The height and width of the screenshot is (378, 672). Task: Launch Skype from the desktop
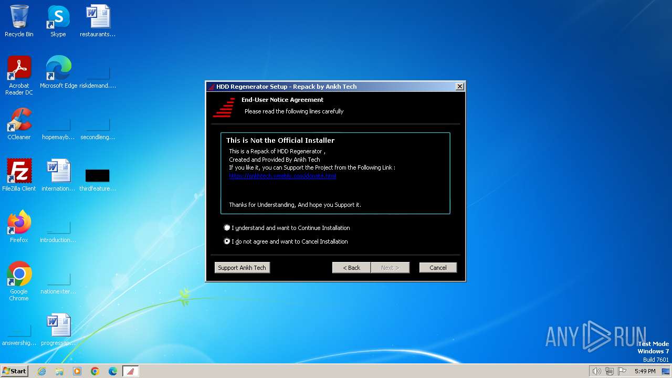[x=58, y=21]
